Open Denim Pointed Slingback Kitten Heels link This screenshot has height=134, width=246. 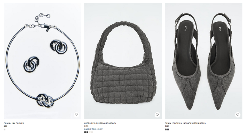tap(185, 123)
